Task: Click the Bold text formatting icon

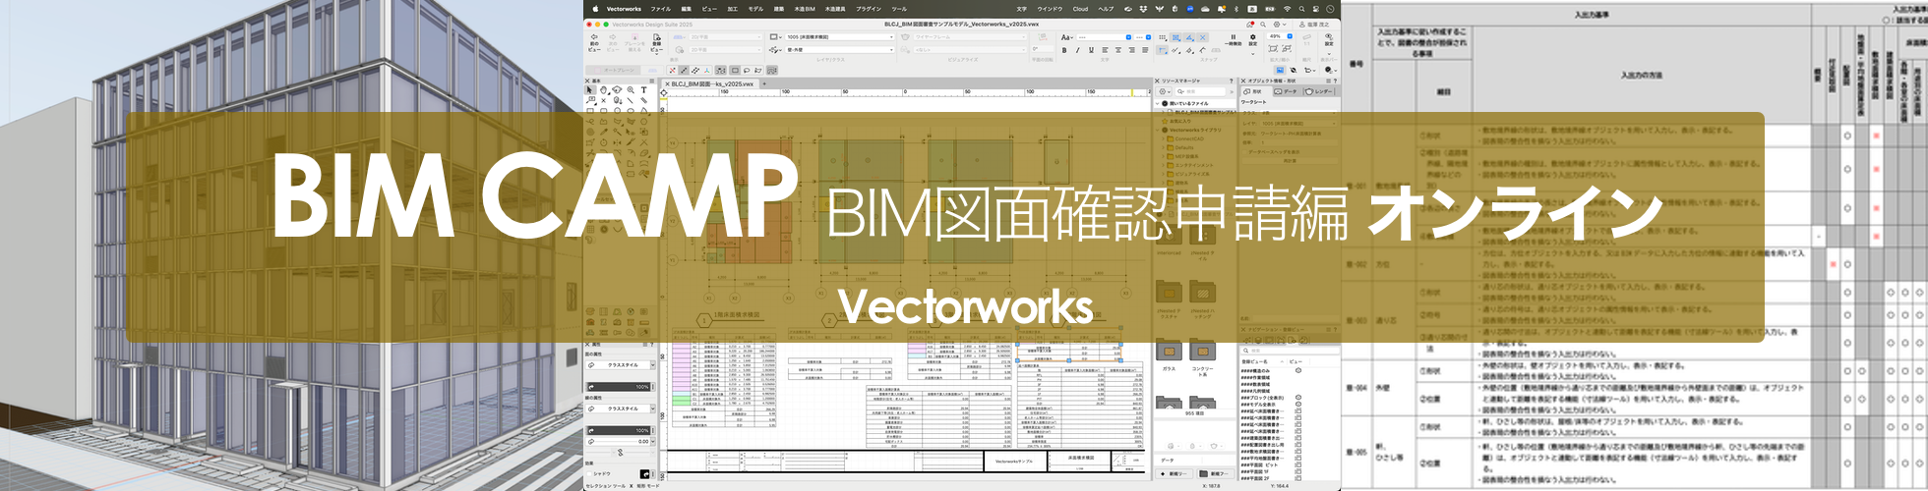Action: [x=1064, y=50]
